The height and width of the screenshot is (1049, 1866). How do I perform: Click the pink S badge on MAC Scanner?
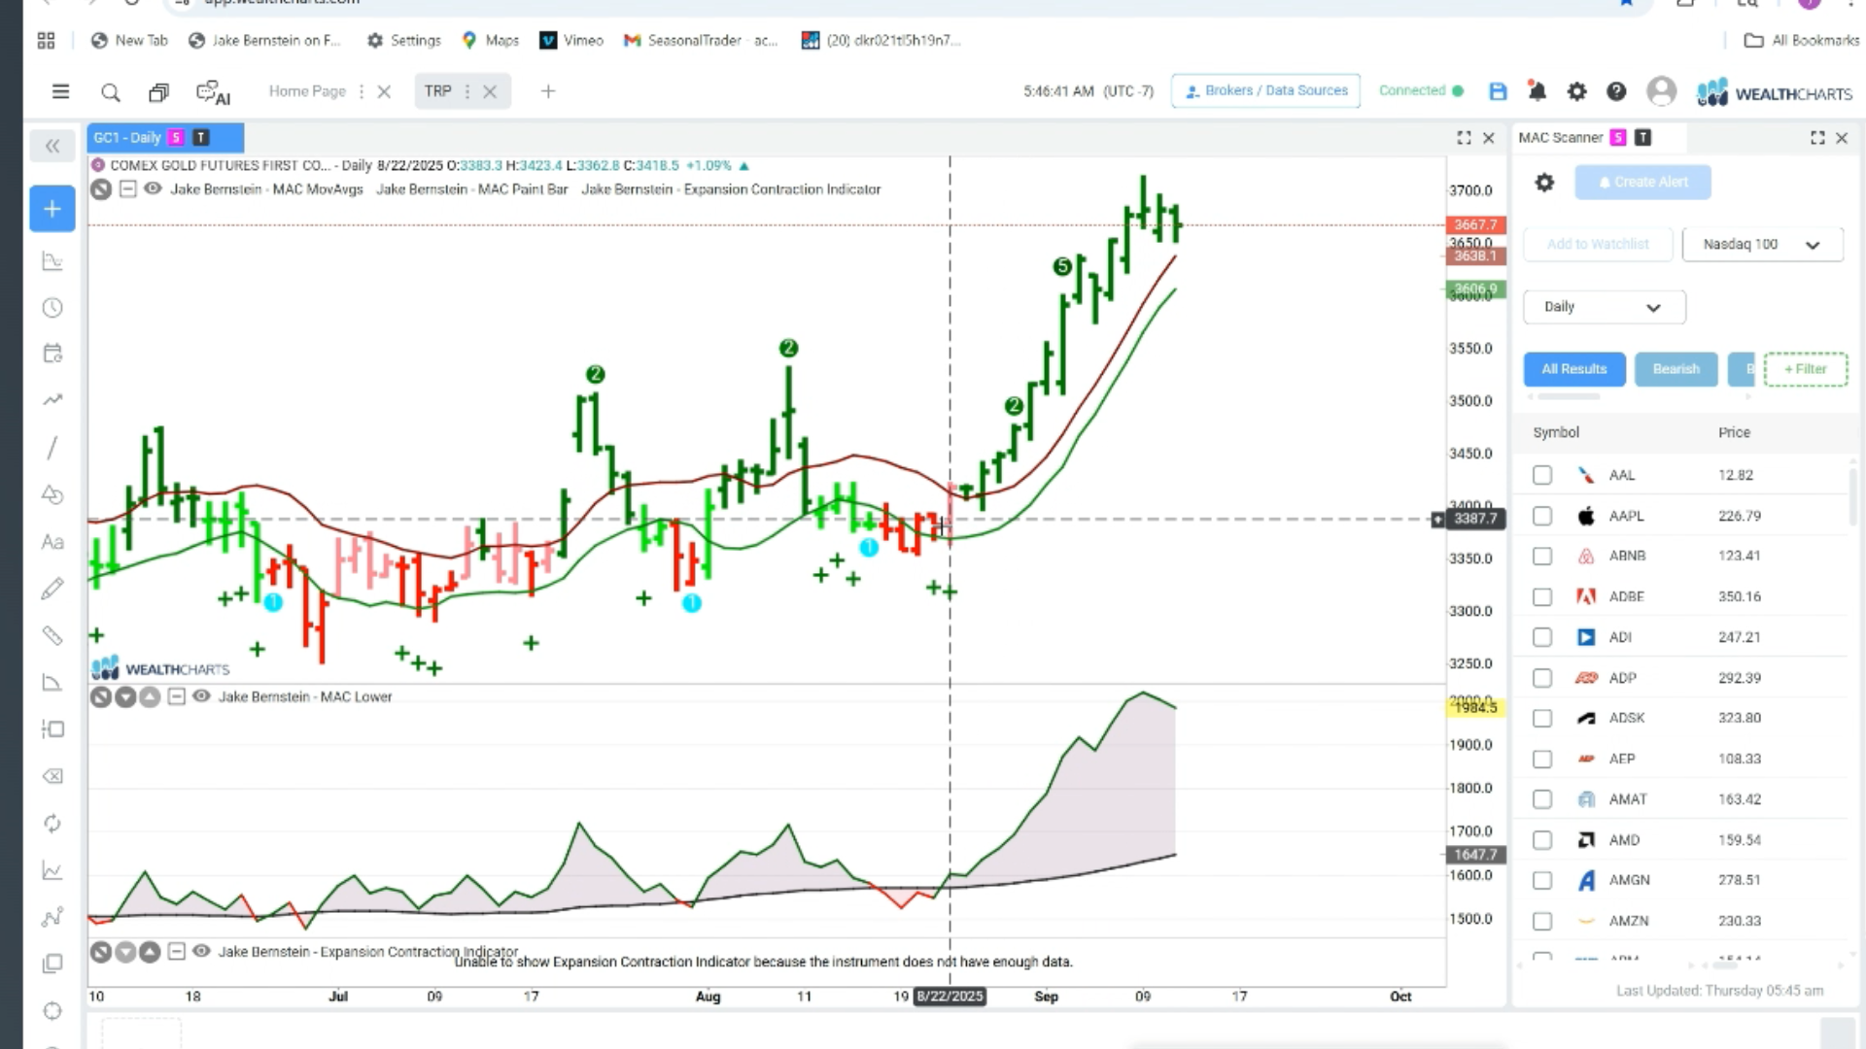point(1618,138)
